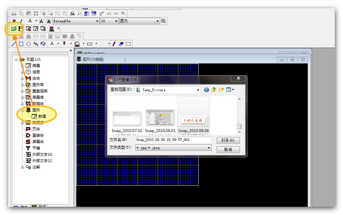This screenshot has width=343, height=215.
Task: Select the circle drawing tool
Action: click(28, 44)
